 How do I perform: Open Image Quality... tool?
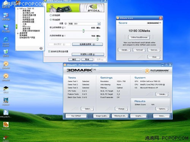[102, 116]
